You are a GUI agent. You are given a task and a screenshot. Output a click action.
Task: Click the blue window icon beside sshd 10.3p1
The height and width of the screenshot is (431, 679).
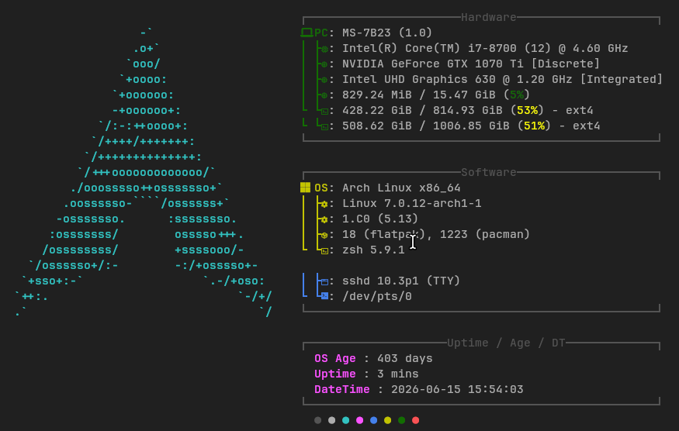[x=324, y=281]
